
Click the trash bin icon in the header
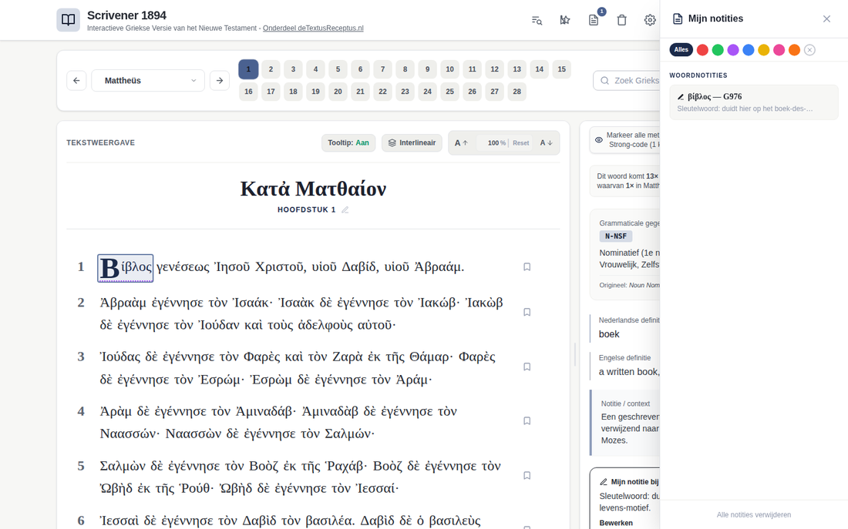[621, 20]
